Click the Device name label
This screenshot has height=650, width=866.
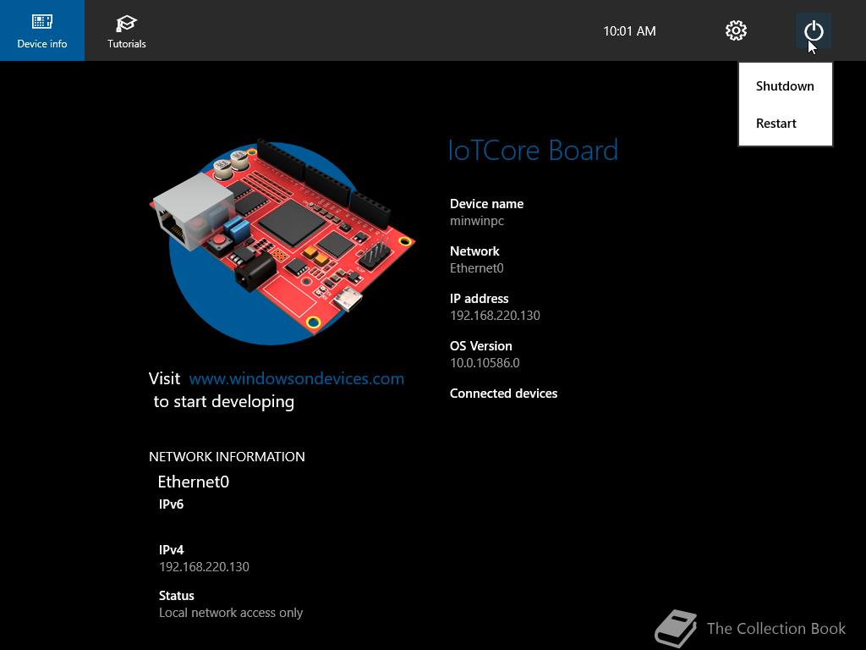pos(486,203)
